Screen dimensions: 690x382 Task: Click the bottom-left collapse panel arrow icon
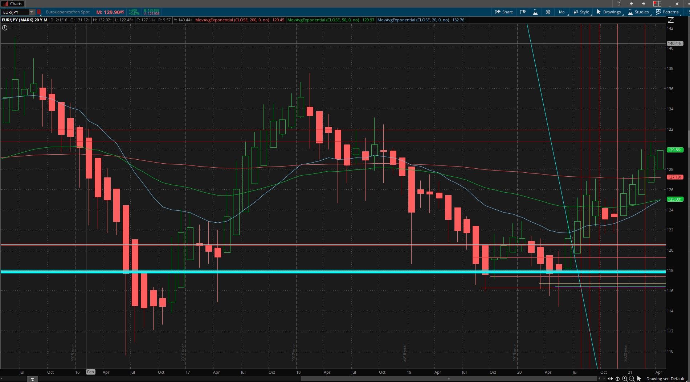32,379
